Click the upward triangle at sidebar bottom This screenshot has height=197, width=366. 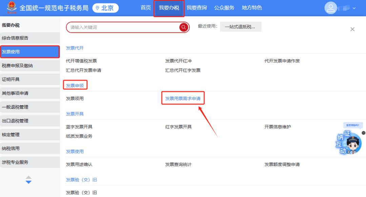click(x=29, y=177)
